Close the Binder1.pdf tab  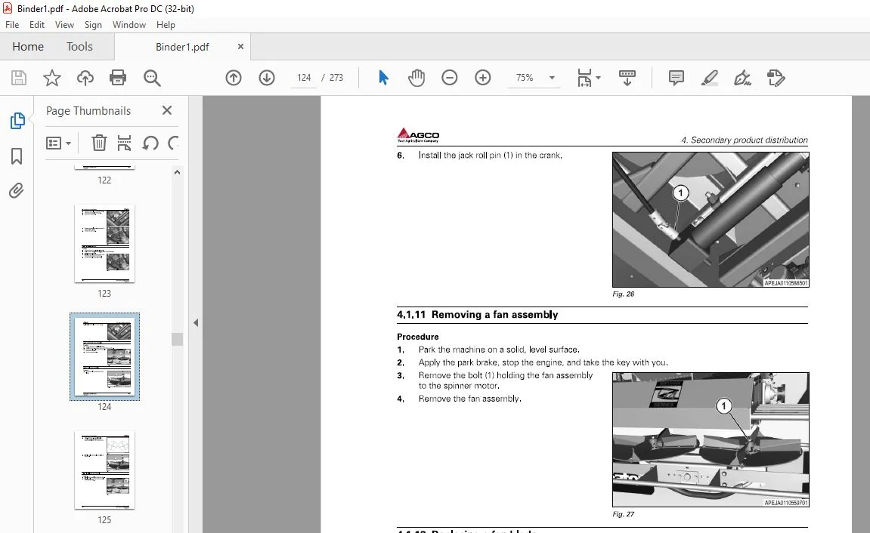(x=240, y=47)
